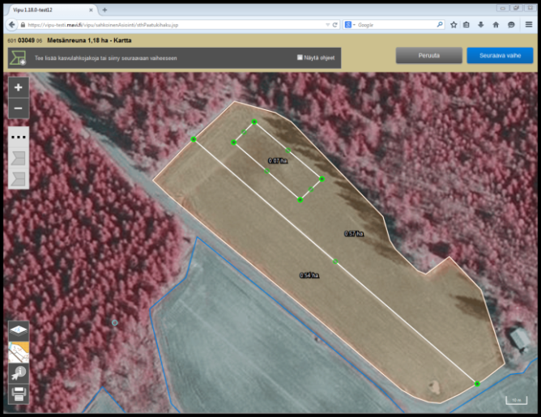Open a new browser tab
The height and width of the screenshot is (417, 541).
point(105,8)
